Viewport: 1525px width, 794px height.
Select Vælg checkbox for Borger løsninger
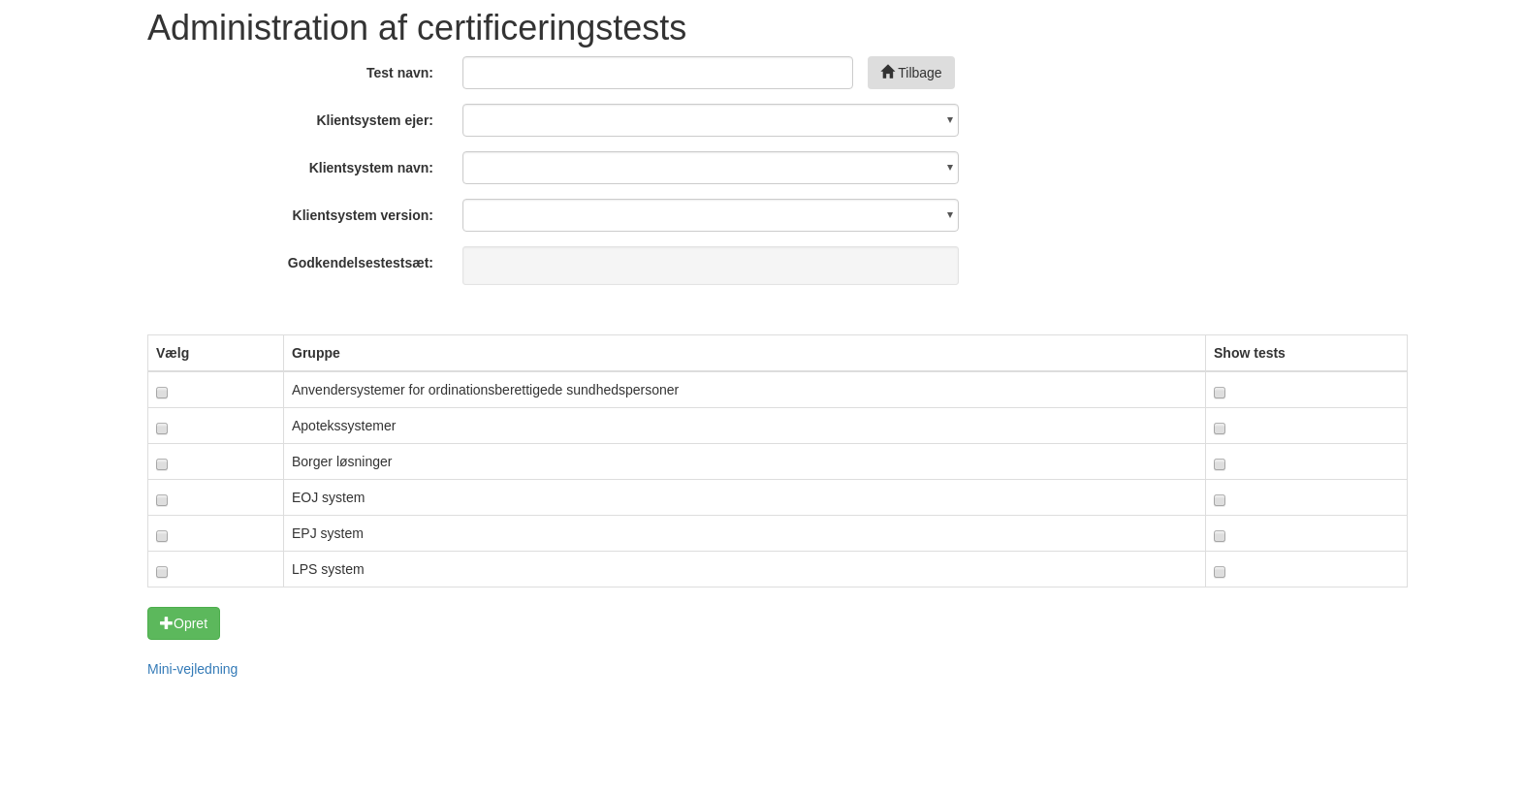click(x=162, y=464)
